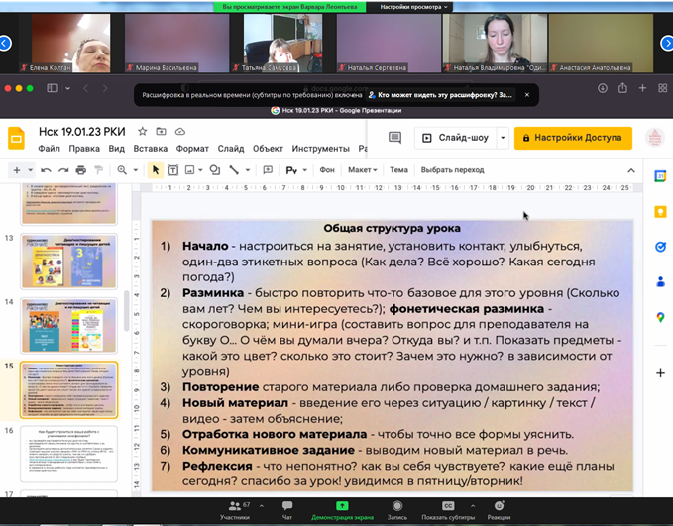Expand the layout (Макет) dropdown
Viewport: 673px width, 526px height.
(364, 170)
